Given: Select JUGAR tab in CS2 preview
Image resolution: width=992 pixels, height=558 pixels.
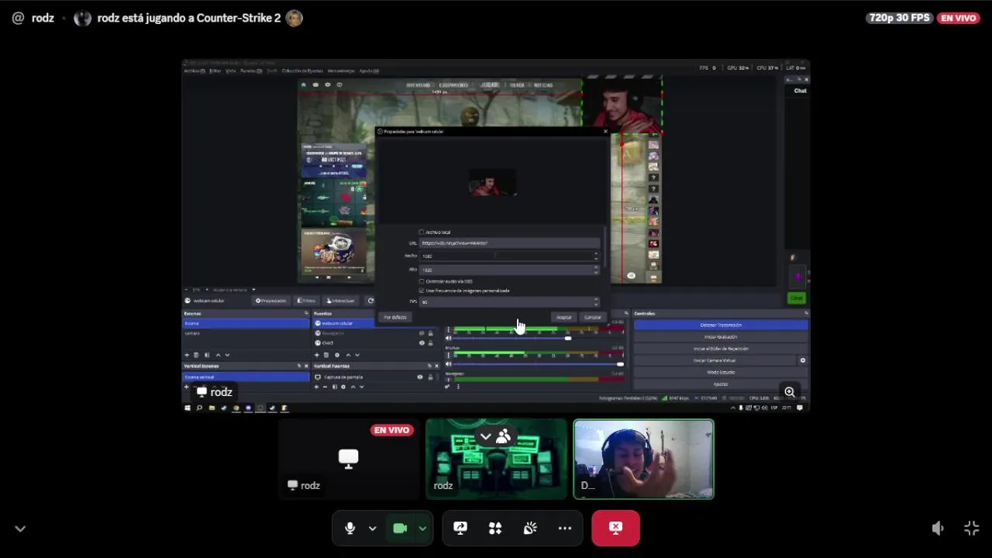Looking at the screenshot, I should pos(490,84).
